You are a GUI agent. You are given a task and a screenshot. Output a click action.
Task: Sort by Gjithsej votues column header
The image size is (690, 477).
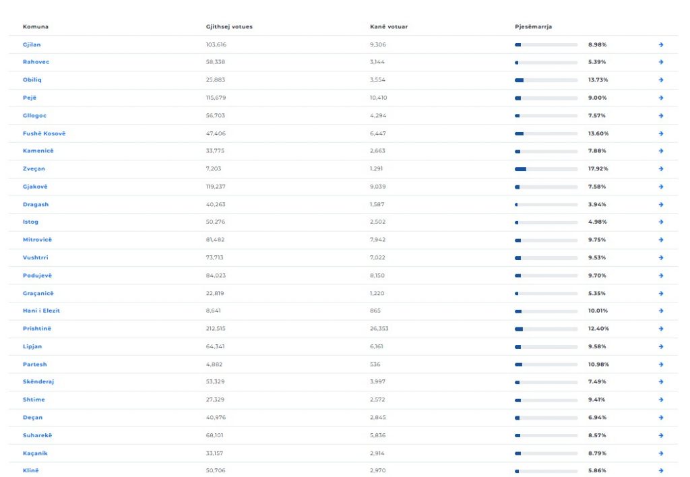pyautogui.click(x=229, y=27)
